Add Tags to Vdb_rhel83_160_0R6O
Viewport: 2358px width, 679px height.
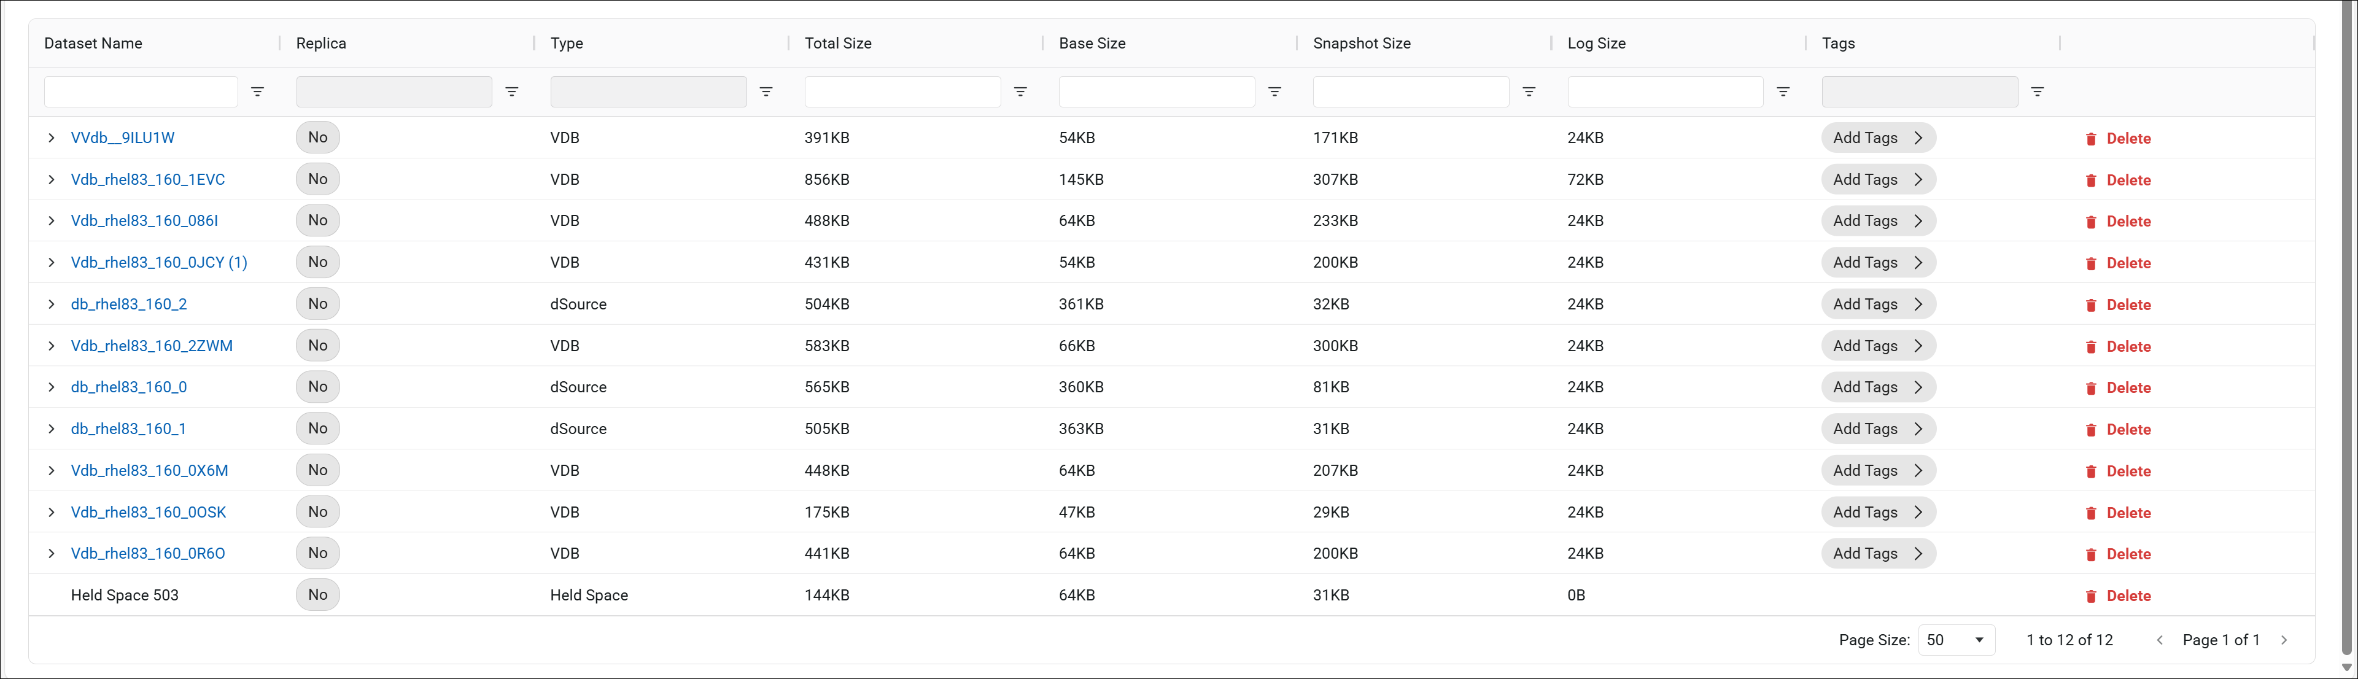(x=1879, y=554)
